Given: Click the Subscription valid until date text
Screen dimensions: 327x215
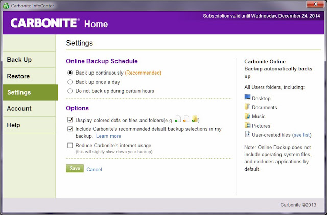Looking at the screenshot, I should [x=262, y=16].
